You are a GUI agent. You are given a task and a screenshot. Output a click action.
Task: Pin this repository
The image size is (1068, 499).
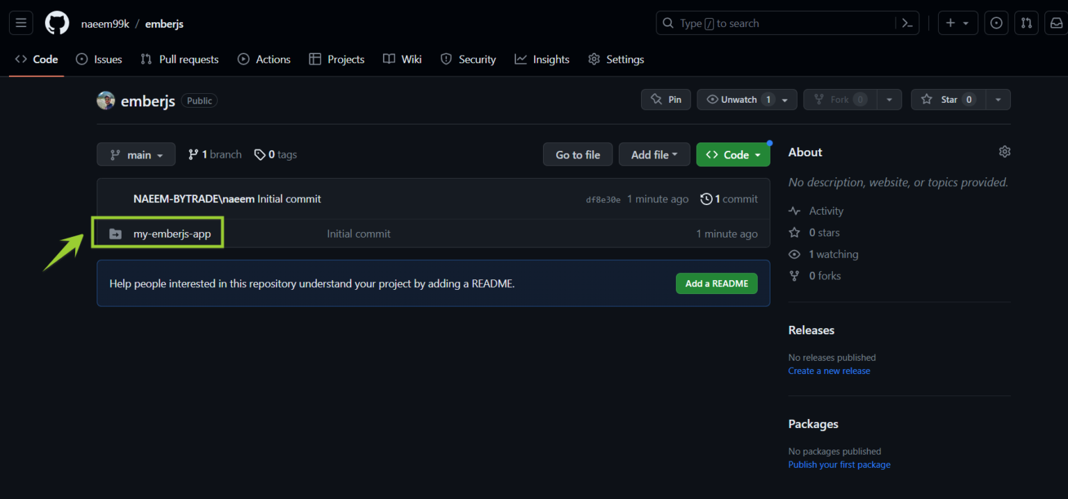coord(665,99)
